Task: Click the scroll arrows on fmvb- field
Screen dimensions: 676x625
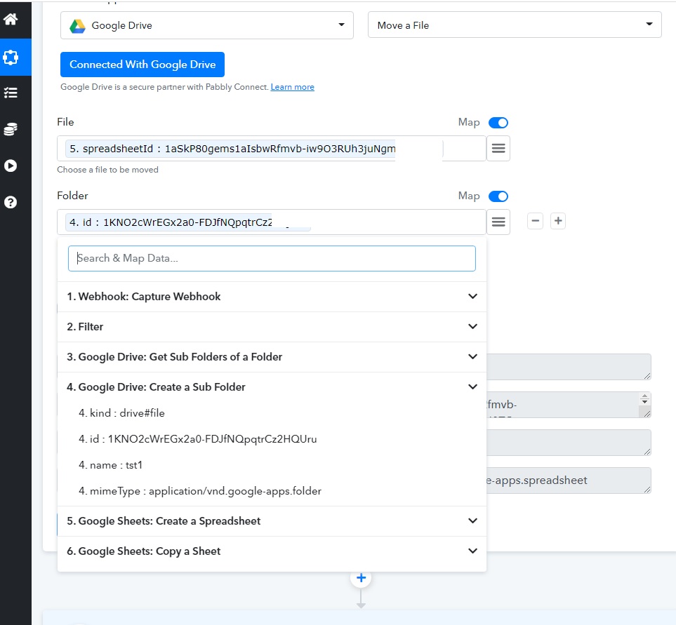Action: coord(644,399)
